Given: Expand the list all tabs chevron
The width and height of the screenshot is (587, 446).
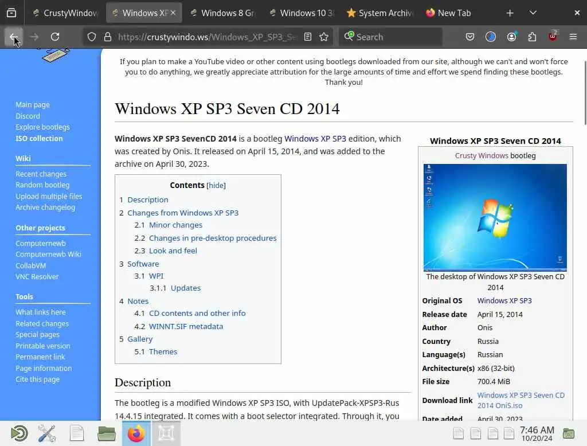Looking at the screenshot, I should (x=533, y=13).
